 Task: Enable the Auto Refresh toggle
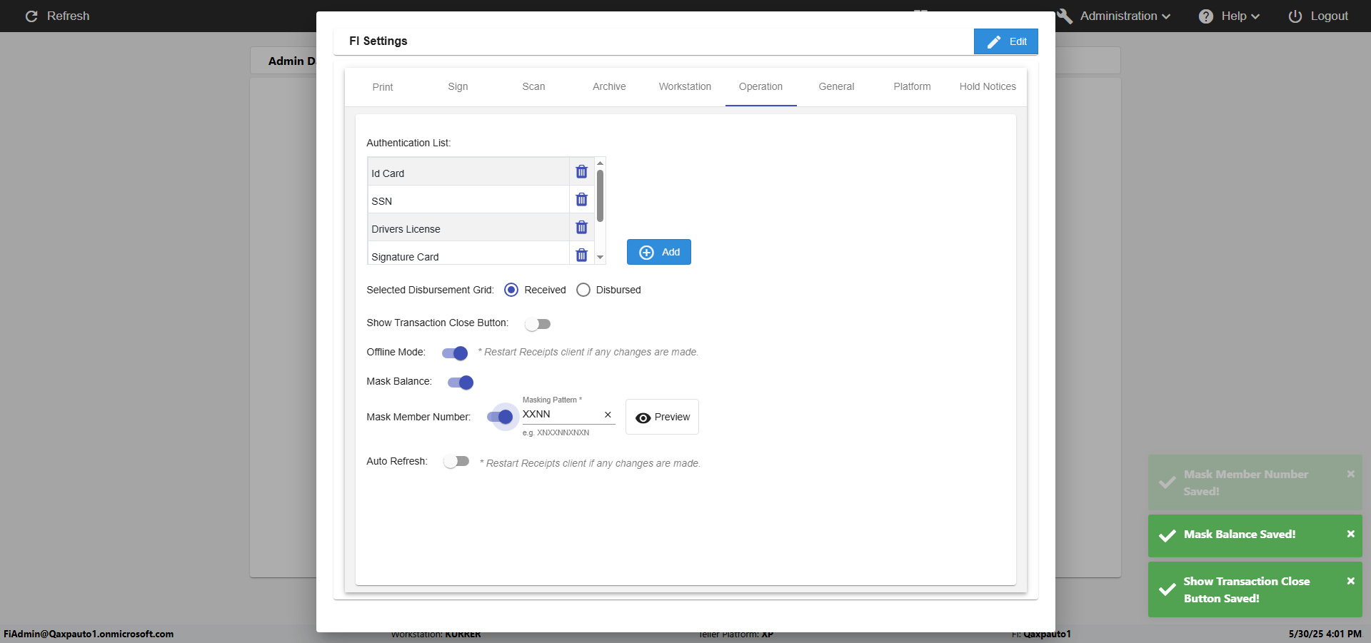pos(456,462)
